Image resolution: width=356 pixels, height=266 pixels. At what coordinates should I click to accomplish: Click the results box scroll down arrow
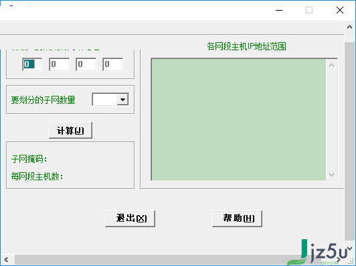[x=331, y=175]
